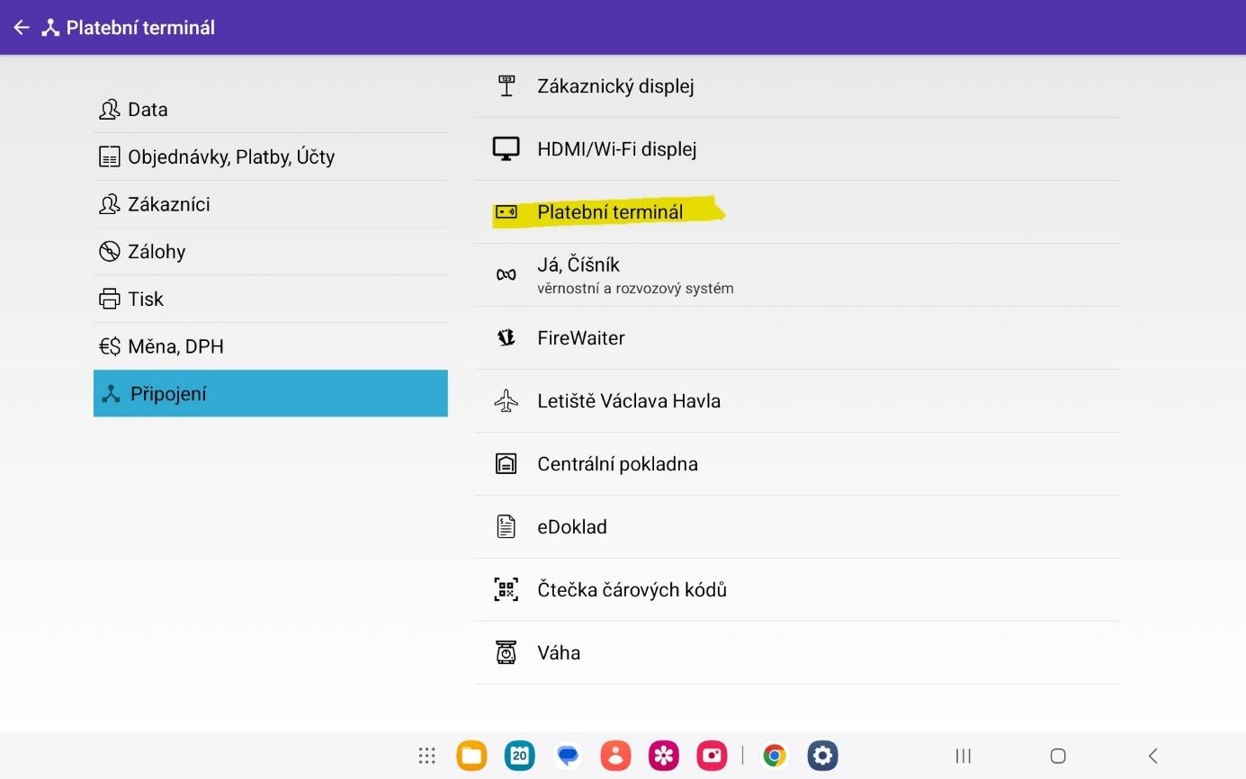Click the customer display stand icon
Image resolution: width=1246 pixels, height=779 pixels.
[x=506, y=85]
